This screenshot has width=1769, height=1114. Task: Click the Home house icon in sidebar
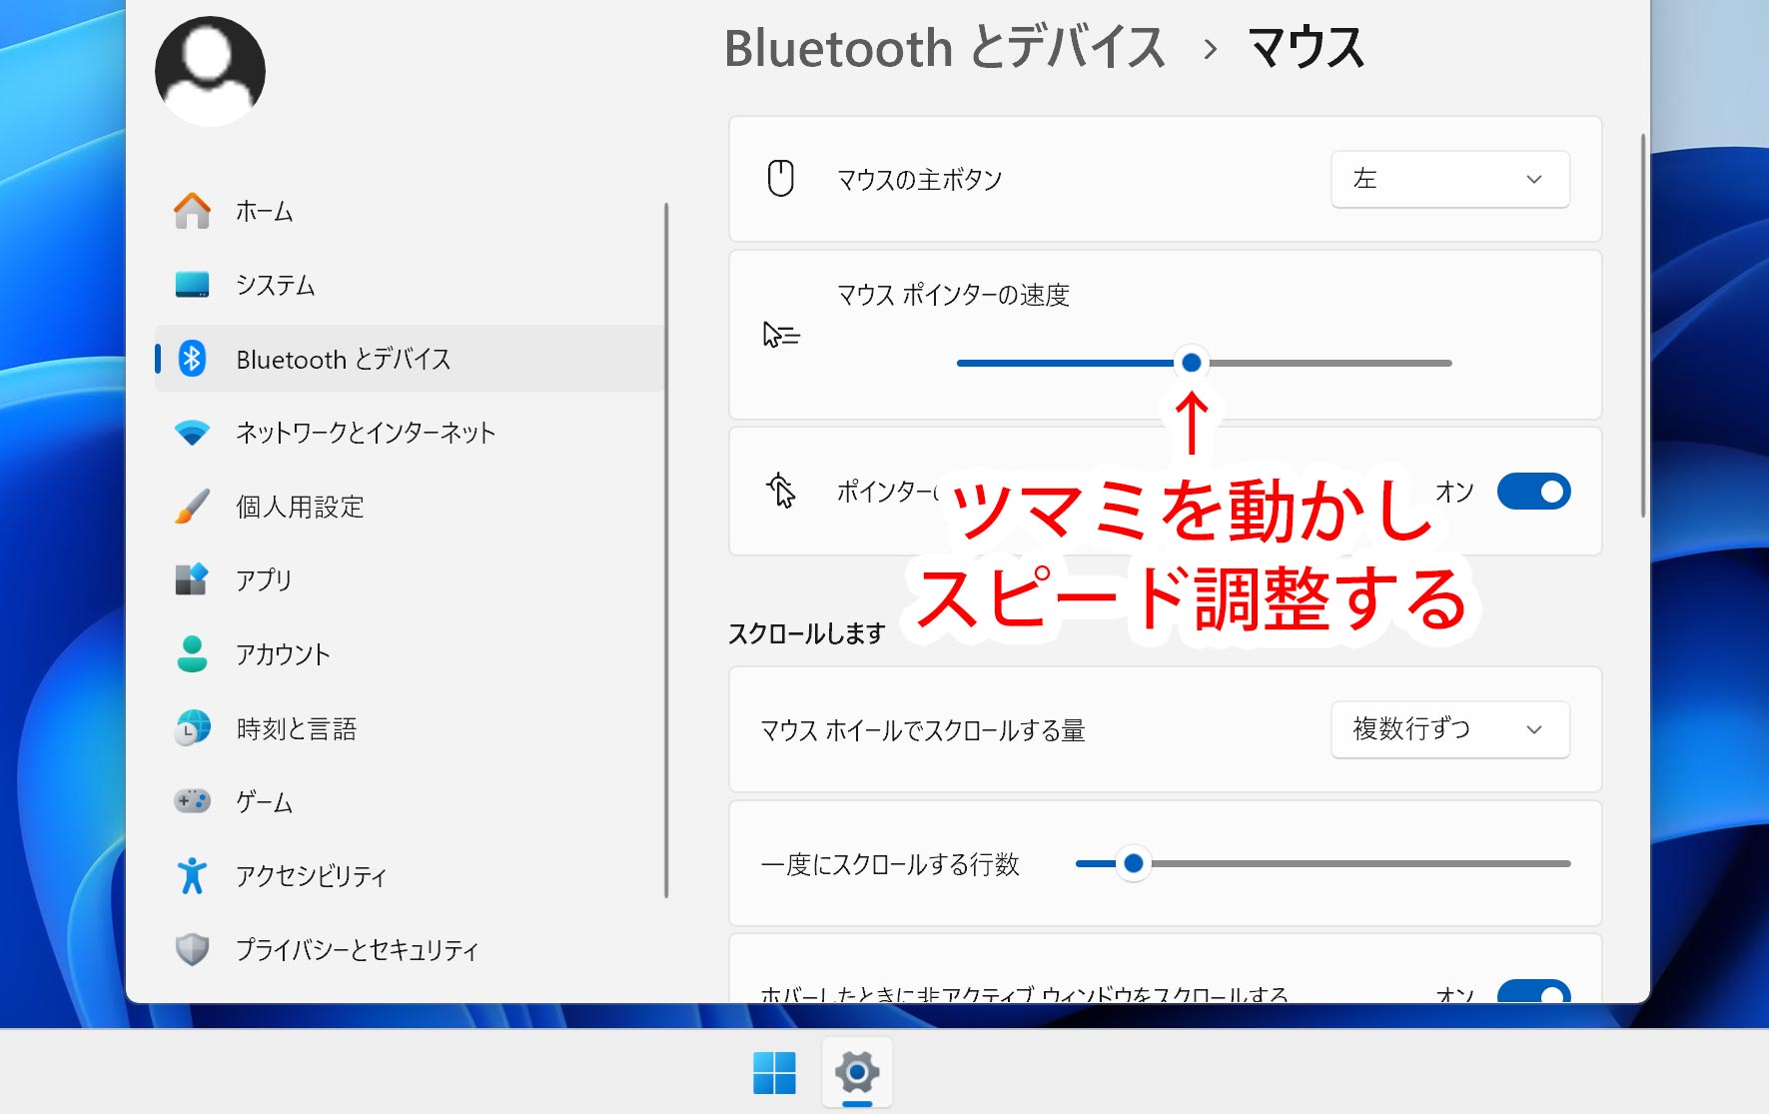192,211
